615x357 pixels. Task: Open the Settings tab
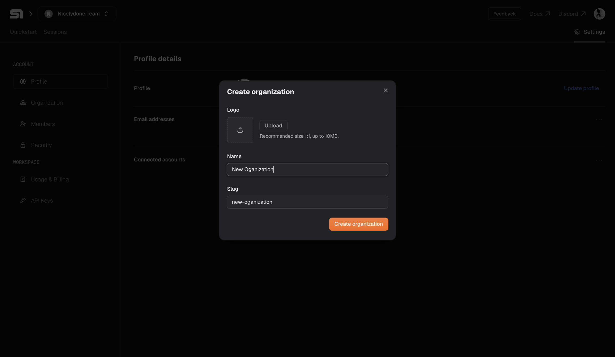pos(590,32)
